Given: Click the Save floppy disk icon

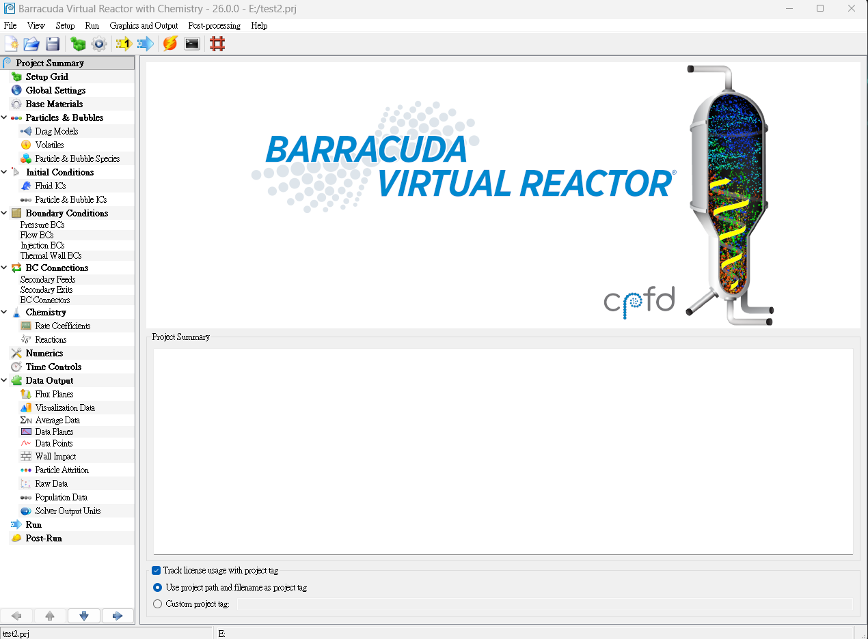Looking at the screenshot, I should [53, 44].
